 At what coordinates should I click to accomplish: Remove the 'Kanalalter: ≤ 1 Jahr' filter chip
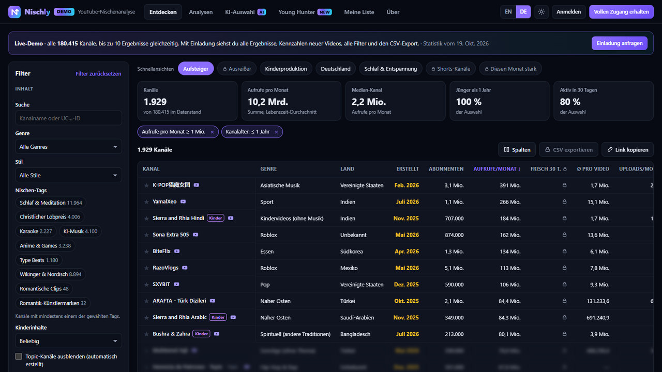coord(276,132)
